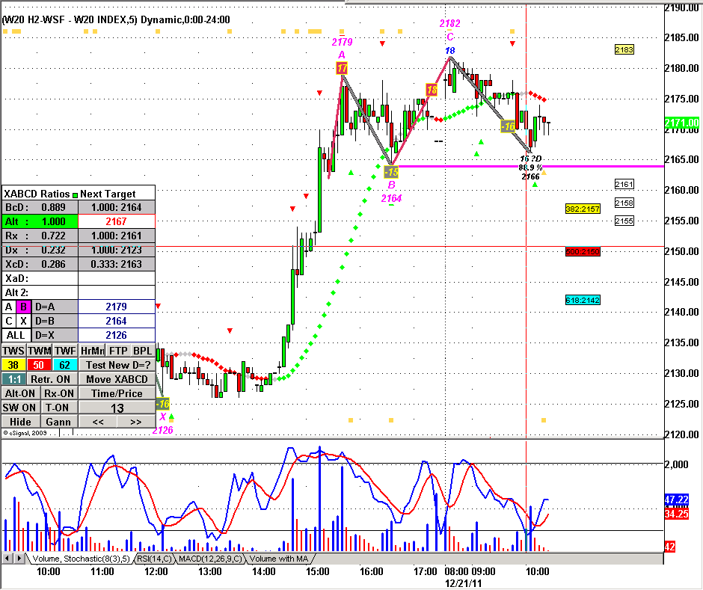The height and width of the screenshot is (590, 703).
Task: Disable the SW ON toggle
Action: click(20, 408)
